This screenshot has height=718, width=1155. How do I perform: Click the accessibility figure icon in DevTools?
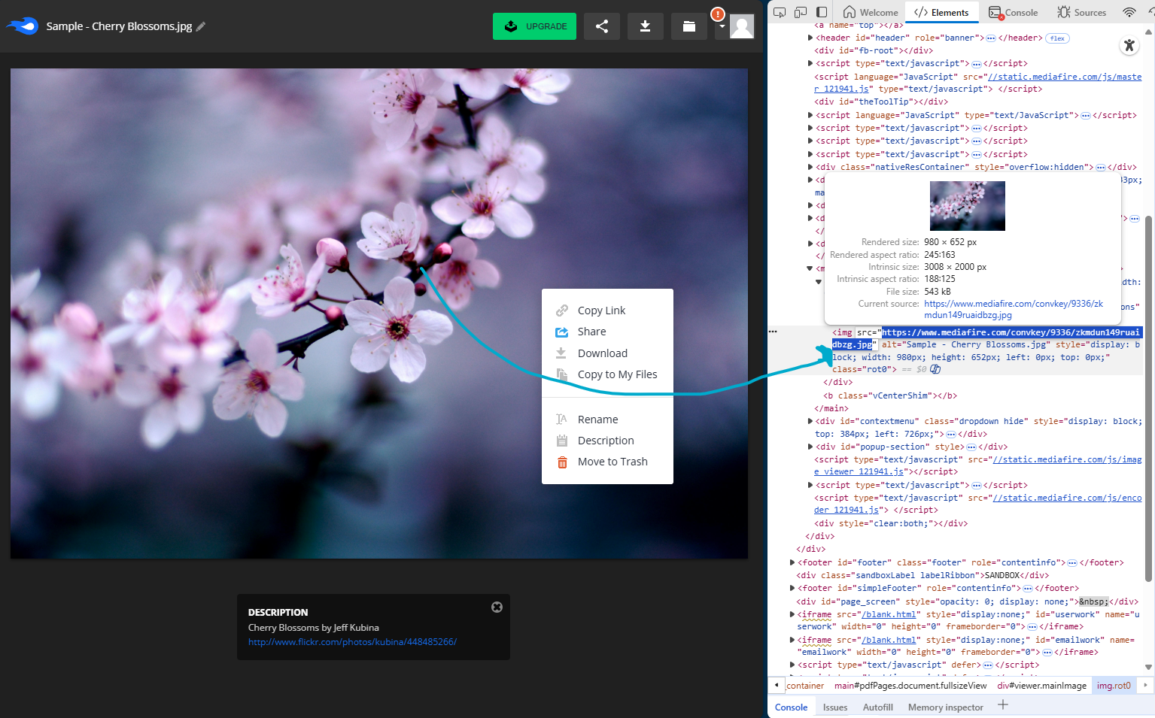(1129, 45)
